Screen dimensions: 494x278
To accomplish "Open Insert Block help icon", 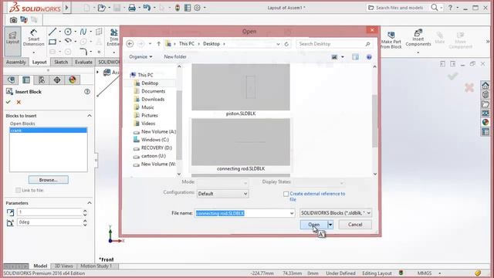I will 87,92.
